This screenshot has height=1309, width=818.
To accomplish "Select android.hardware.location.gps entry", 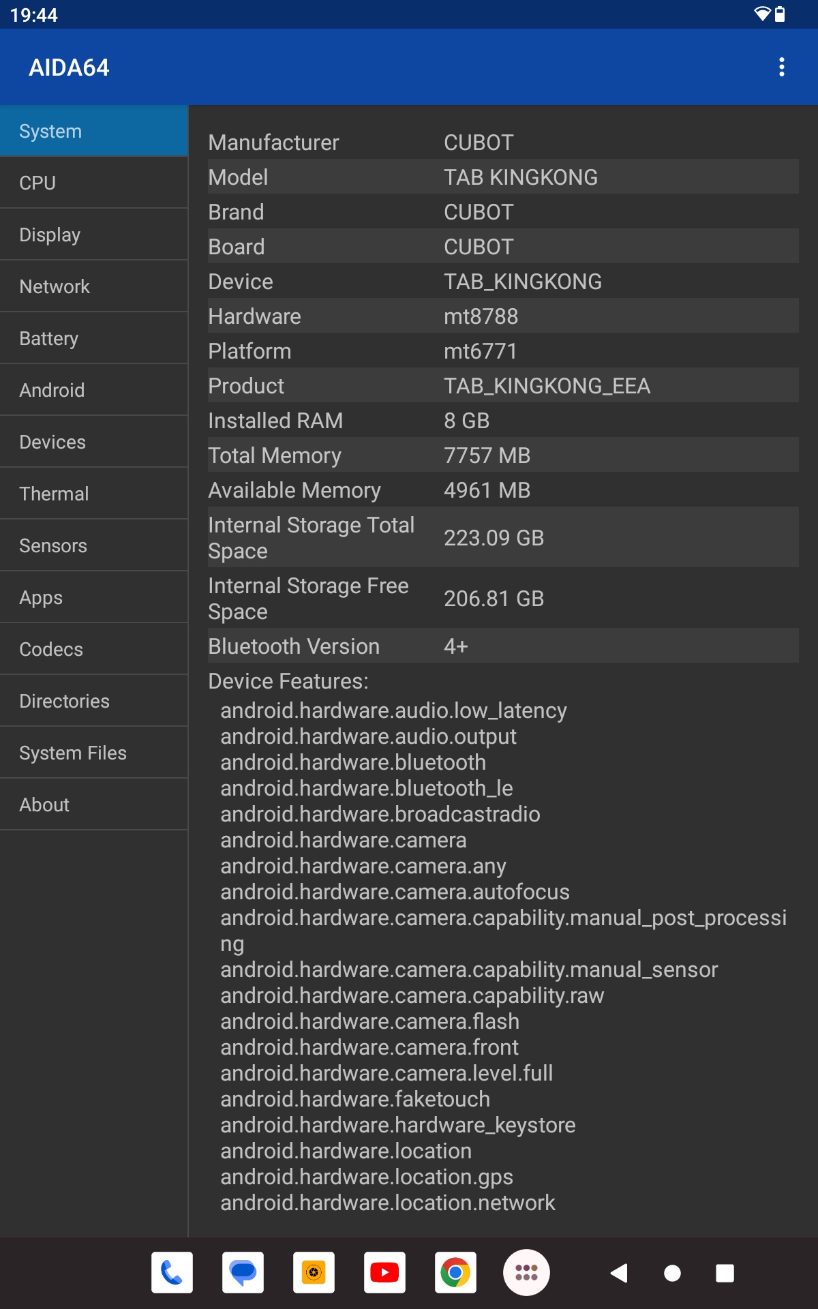I will 366,1177.
